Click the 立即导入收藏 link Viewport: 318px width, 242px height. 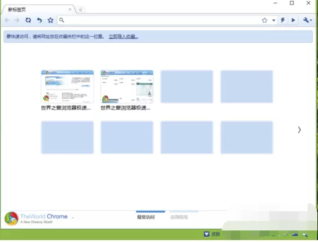(x=123, y=36)
